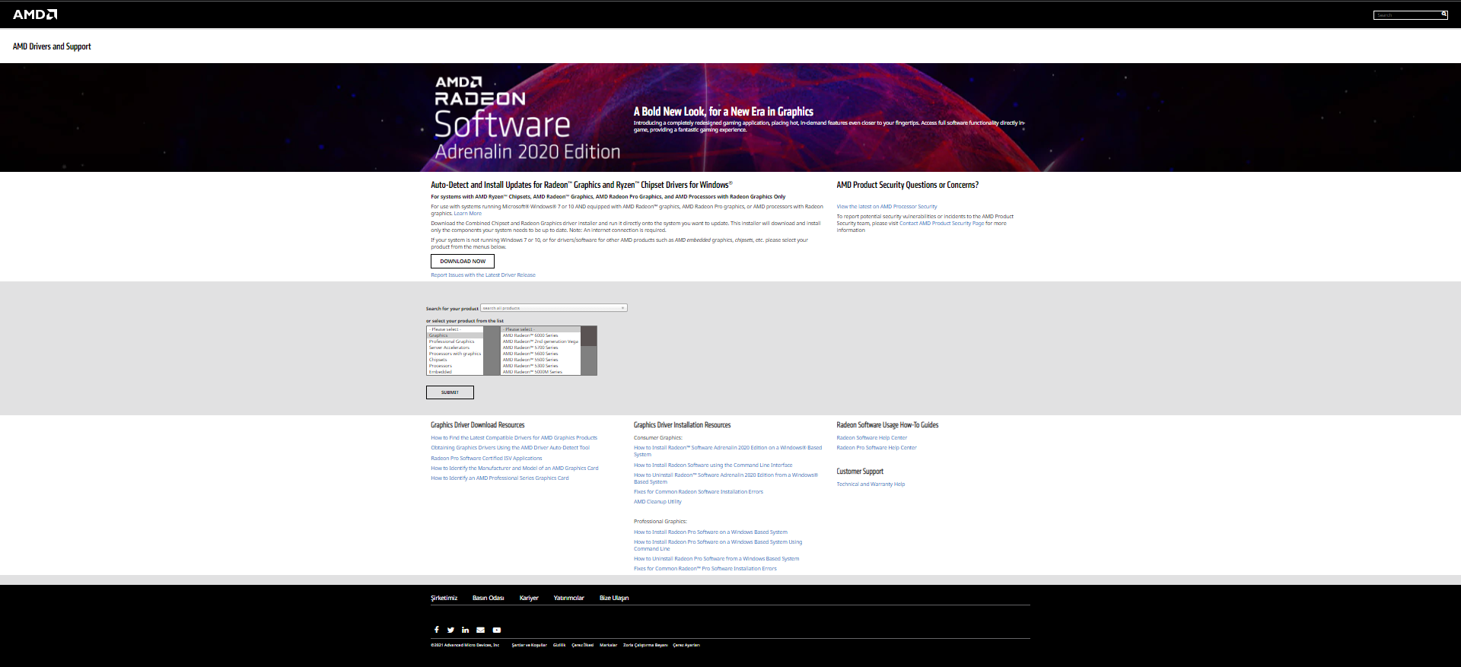
Task: Open 'Identify an AMD Professional Series Graphics Card'
Action: [x=500, y=478]
